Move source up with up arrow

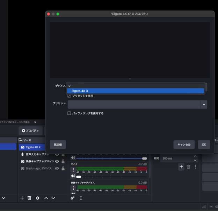pyautogui.click(x=46, y=198)
